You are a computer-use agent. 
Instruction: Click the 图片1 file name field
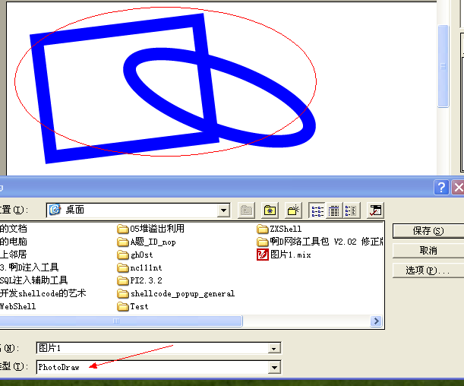click(153, 348)
